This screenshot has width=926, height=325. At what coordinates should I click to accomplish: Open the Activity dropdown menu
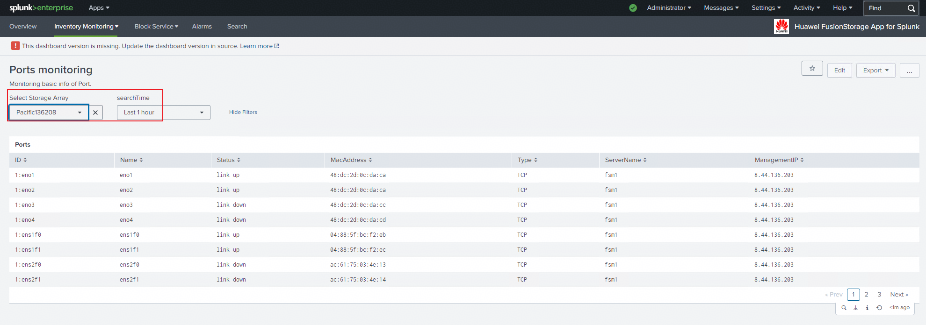point(807,8)
